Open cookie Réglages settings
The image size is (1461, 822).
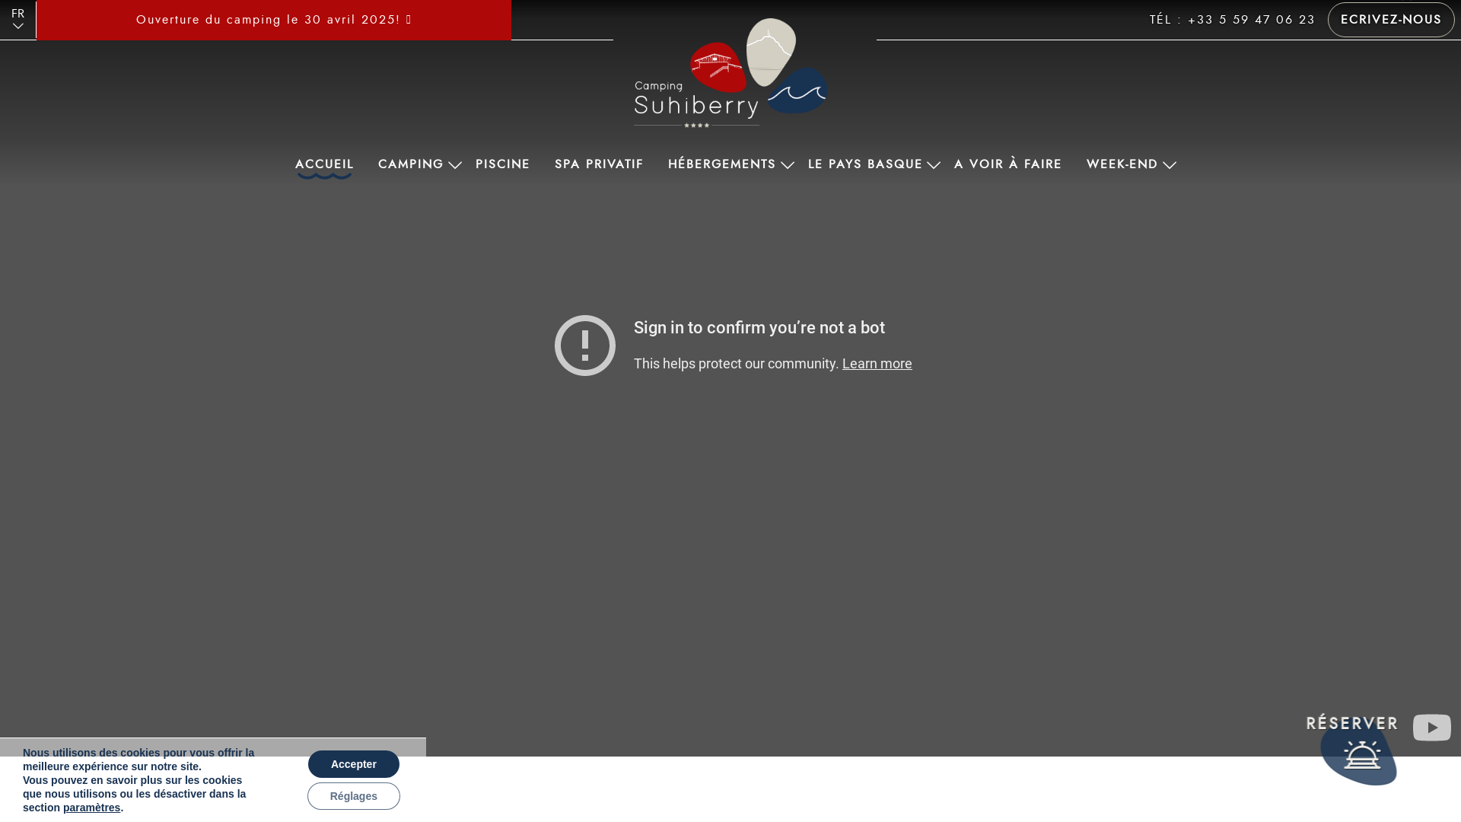point(354,796)
